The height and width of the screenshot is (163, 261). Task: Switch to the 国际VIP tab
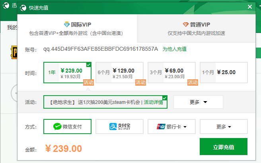click(x=77, y=29)
